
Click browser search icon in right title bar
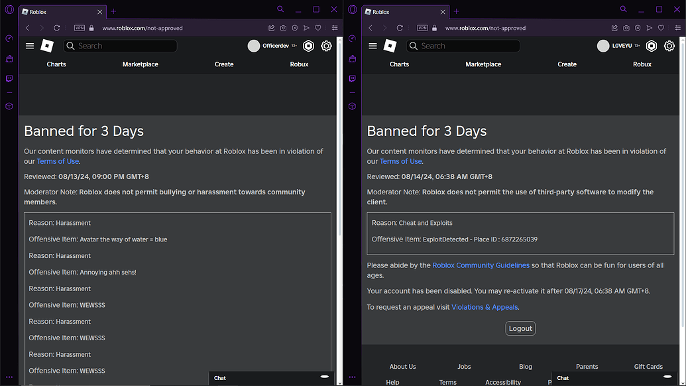(624, 9)
